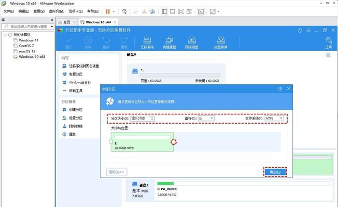The image size is (338, 207).
Task: Click the refresh icon in partition assistant title bar
Action: pyautogui.click(x=300, y=31)
